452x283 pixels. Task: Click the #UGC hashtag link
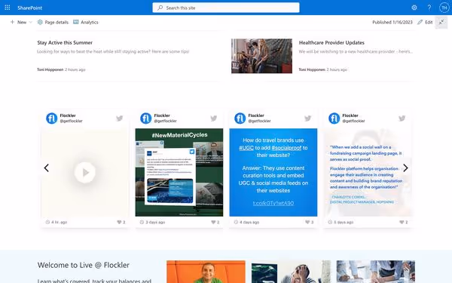(x=246, y=148)
